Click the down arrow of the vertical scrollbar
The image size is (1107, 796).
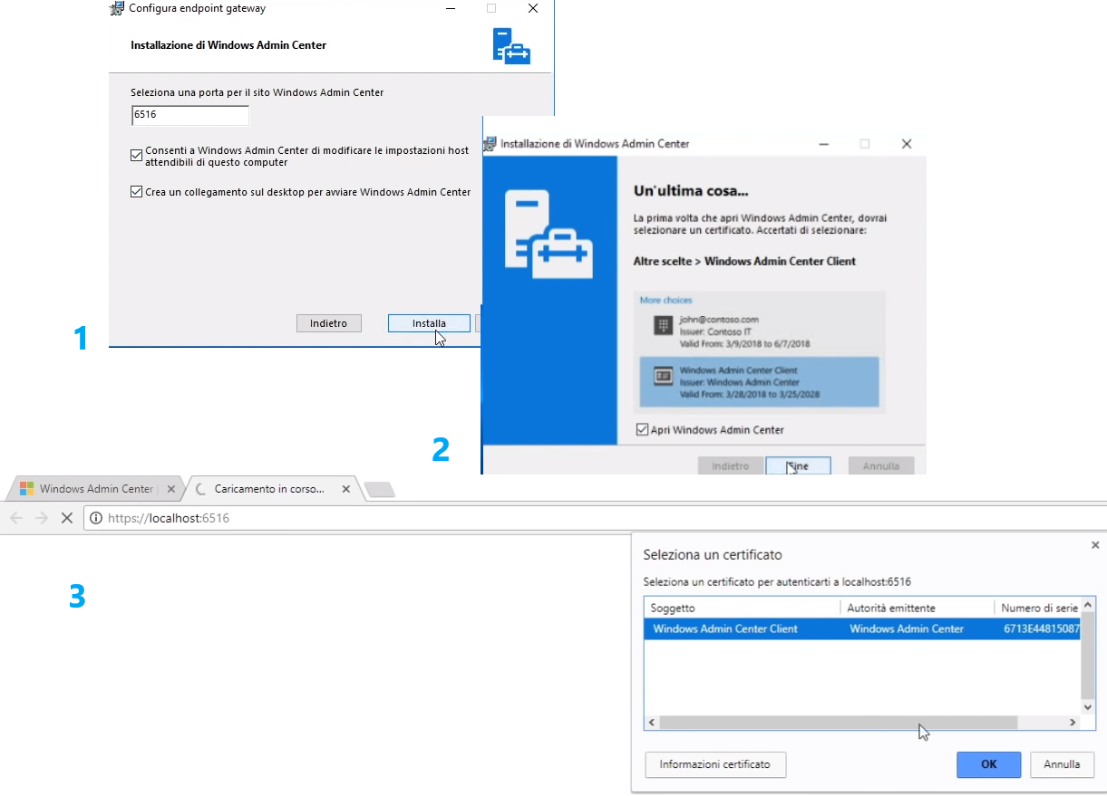coord(1089,707)
